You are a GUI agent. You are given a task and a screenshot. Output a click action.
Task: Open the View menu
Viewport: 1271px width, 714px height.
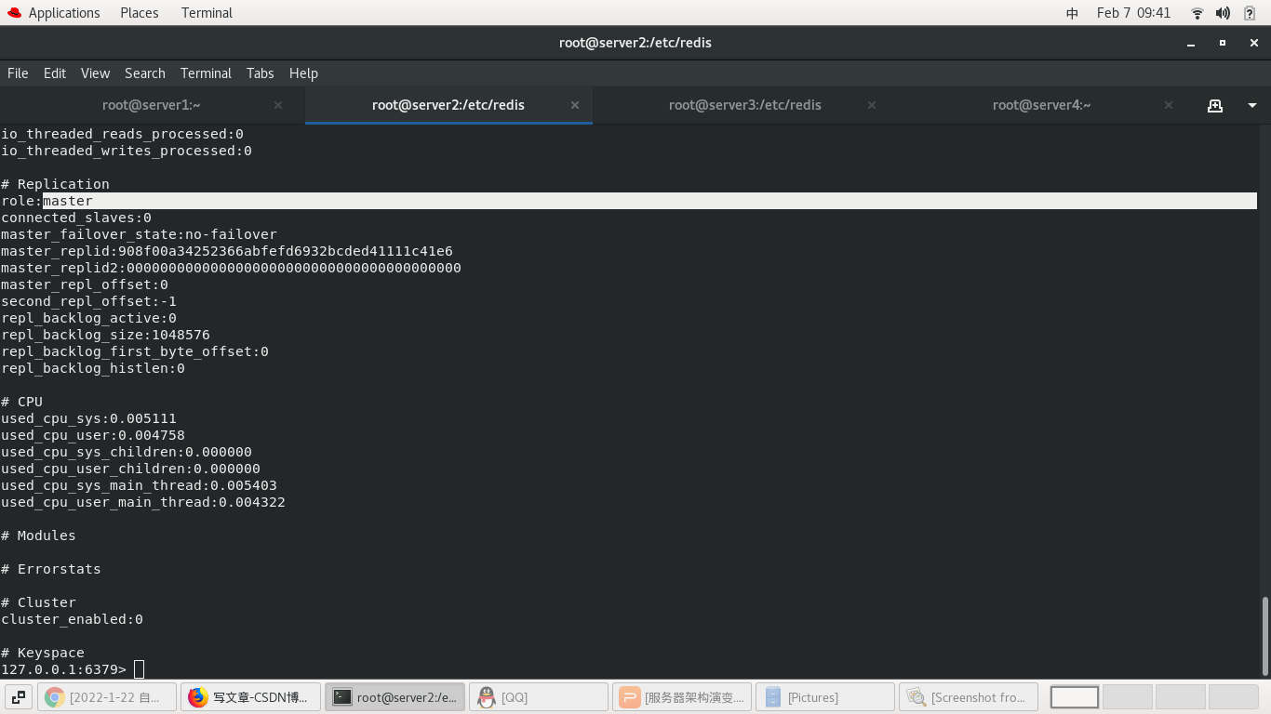(95, 73)
